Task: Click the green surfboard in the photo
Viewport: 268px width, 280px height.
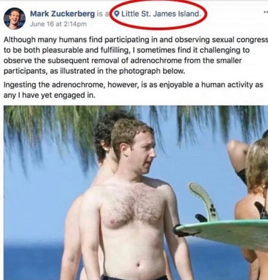Action: click(221, 232)
